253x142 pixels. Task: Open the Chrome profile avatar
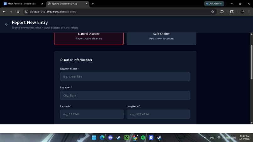pos(242,12)
